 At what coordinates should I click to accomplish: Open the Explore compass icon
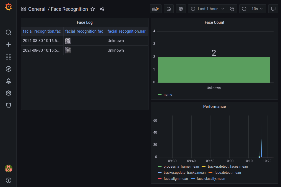pos(8,69)
